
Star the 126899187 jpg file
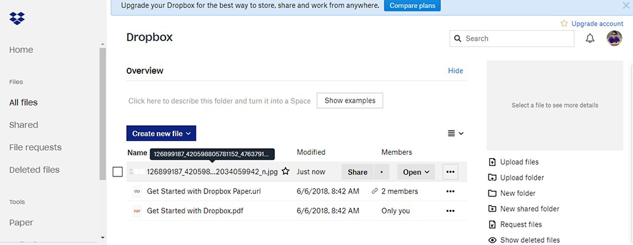coord(286,171)
